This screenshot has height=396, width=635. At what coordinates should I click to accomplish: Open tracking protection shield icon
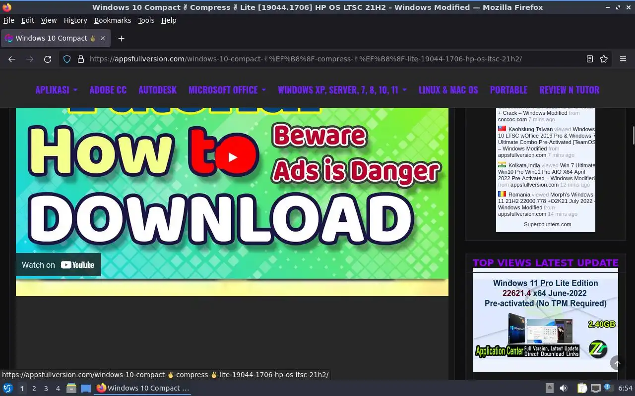[67, 59]
